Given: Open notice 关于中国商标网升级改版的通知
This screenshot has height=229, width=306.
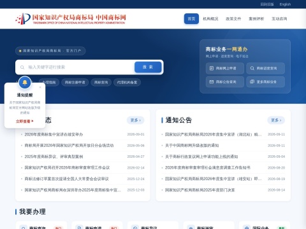Looking at the screenshot, I should click(192, 146).
